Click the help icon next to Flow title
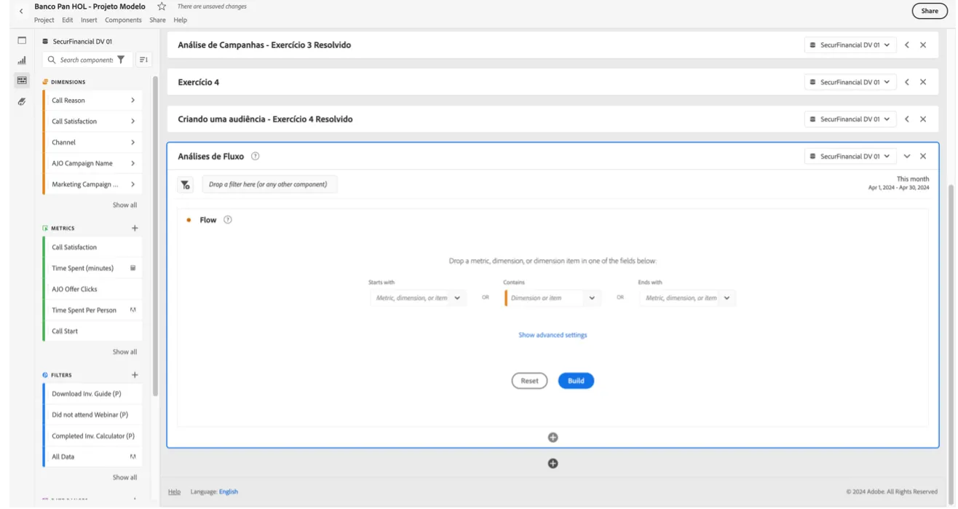 coord(228,220)
